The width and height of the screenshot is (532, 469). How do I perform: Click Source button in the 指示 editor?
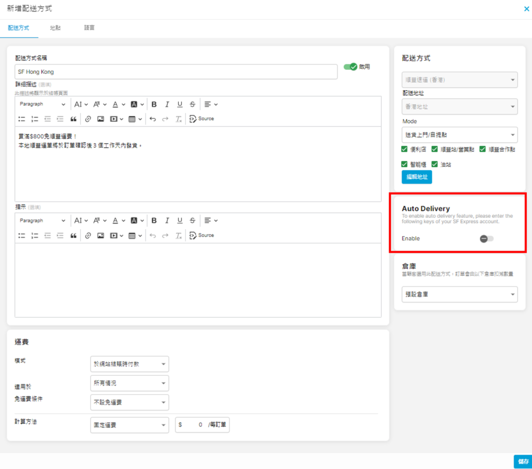click(x=202, y=236)
